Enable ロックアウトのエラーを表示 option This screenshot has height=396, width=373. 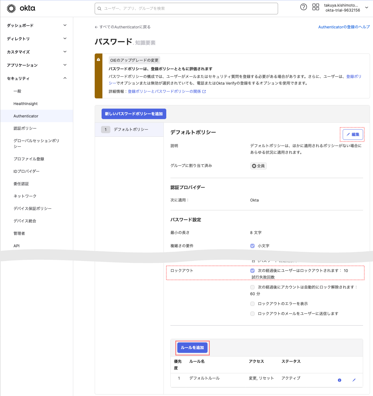[x=252, y=304]
